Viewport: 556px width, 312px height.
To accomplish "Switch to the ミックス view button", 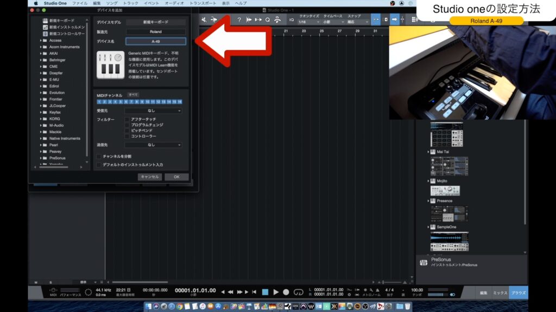I will click(x=500, y=293).
